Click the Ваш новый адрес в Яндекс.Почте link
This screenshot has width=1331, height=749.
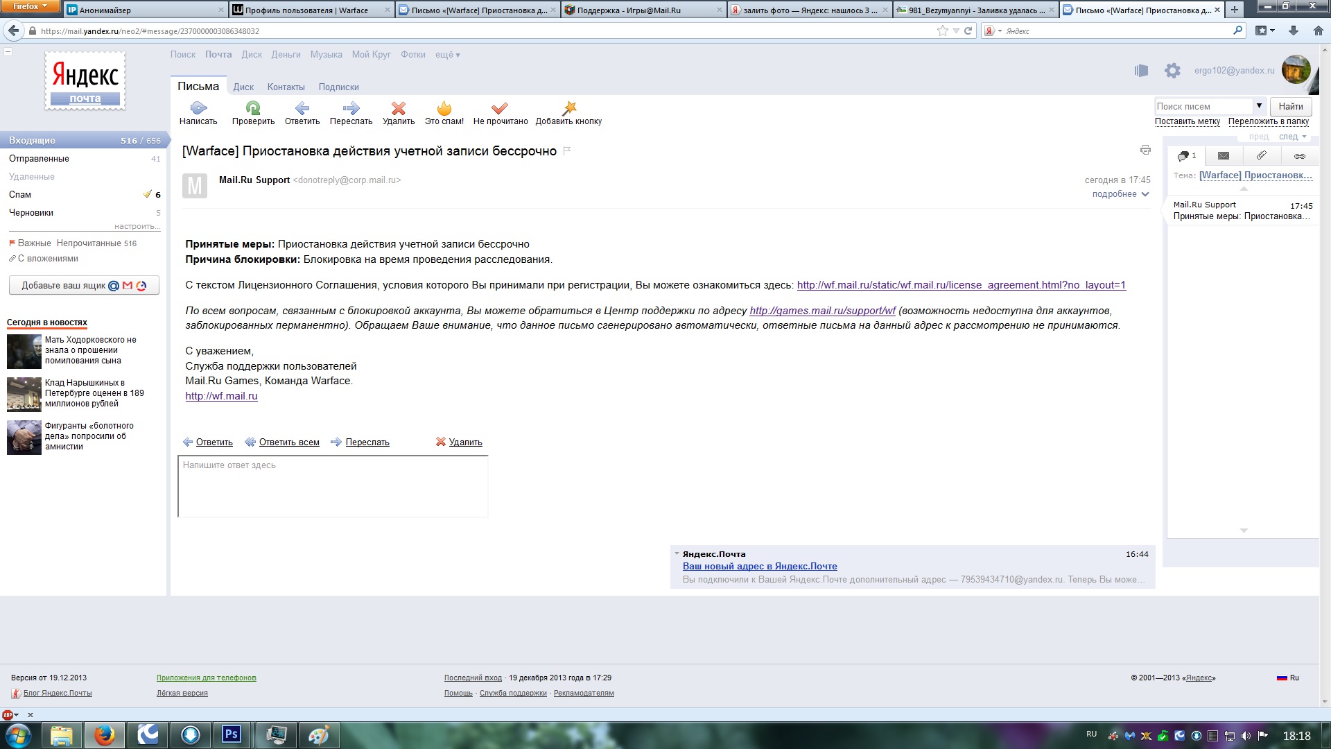point(760,566)
